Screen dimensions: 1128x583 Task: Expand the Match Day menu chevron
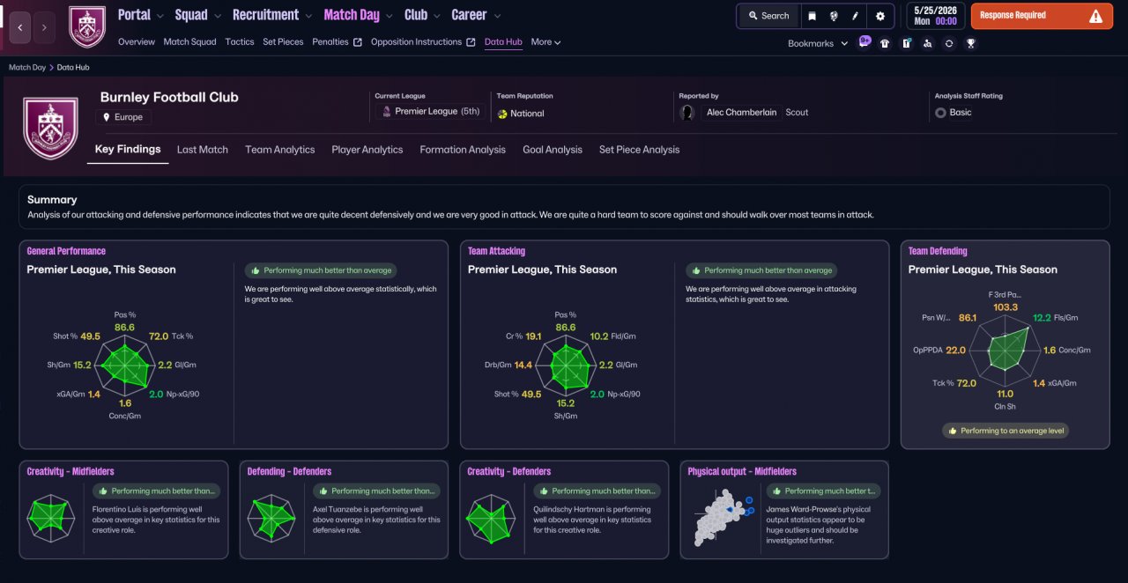pos(389,16)
